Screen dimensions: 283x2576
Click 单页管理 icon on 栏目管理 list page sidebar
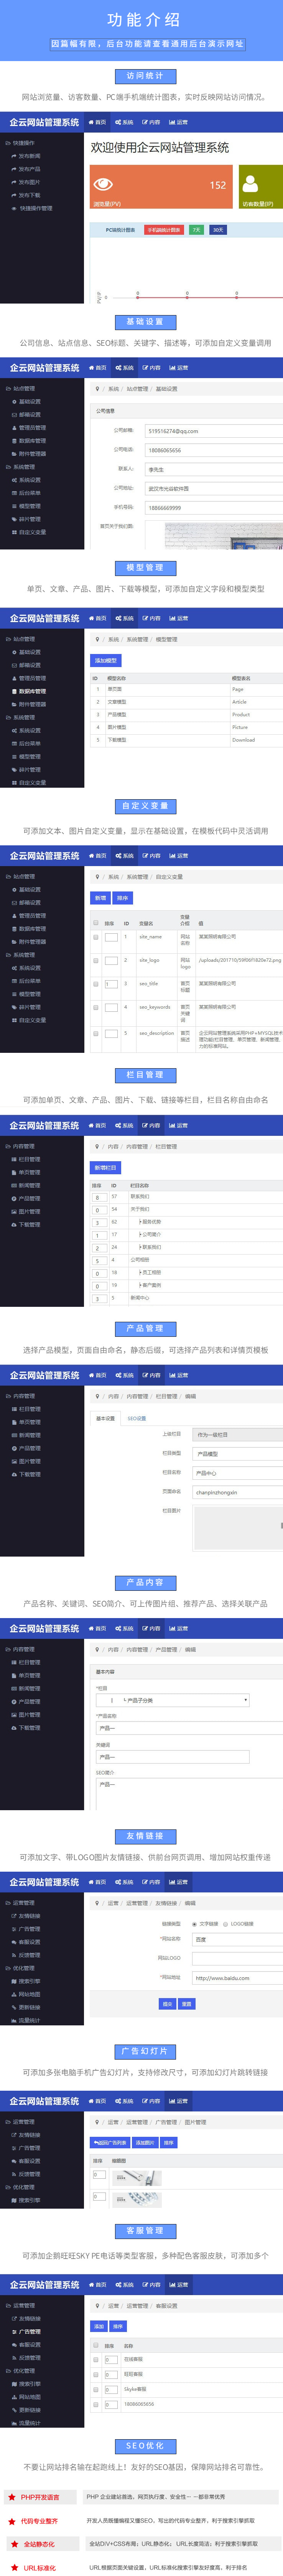pos(14,1172)
